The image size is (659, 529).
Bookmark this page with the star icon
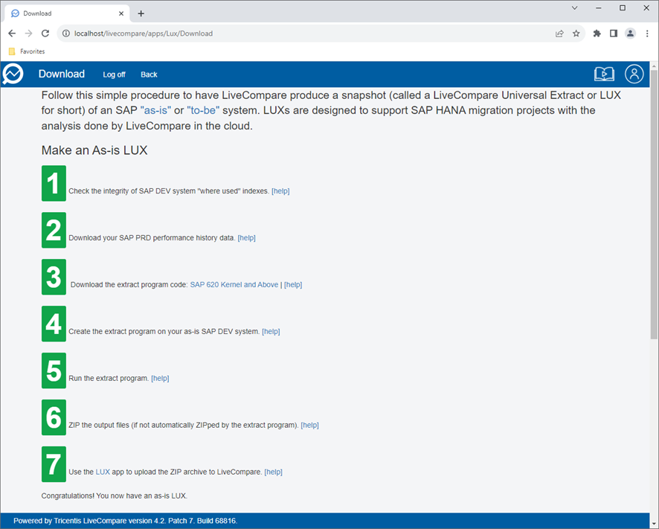576,33
